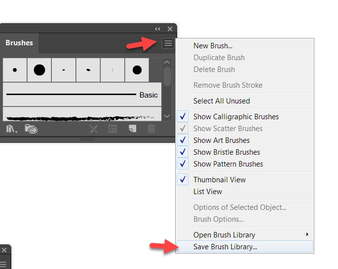338x269 pixels.
Task: Click the panel resize grip below footer
Action: (87, 139)
